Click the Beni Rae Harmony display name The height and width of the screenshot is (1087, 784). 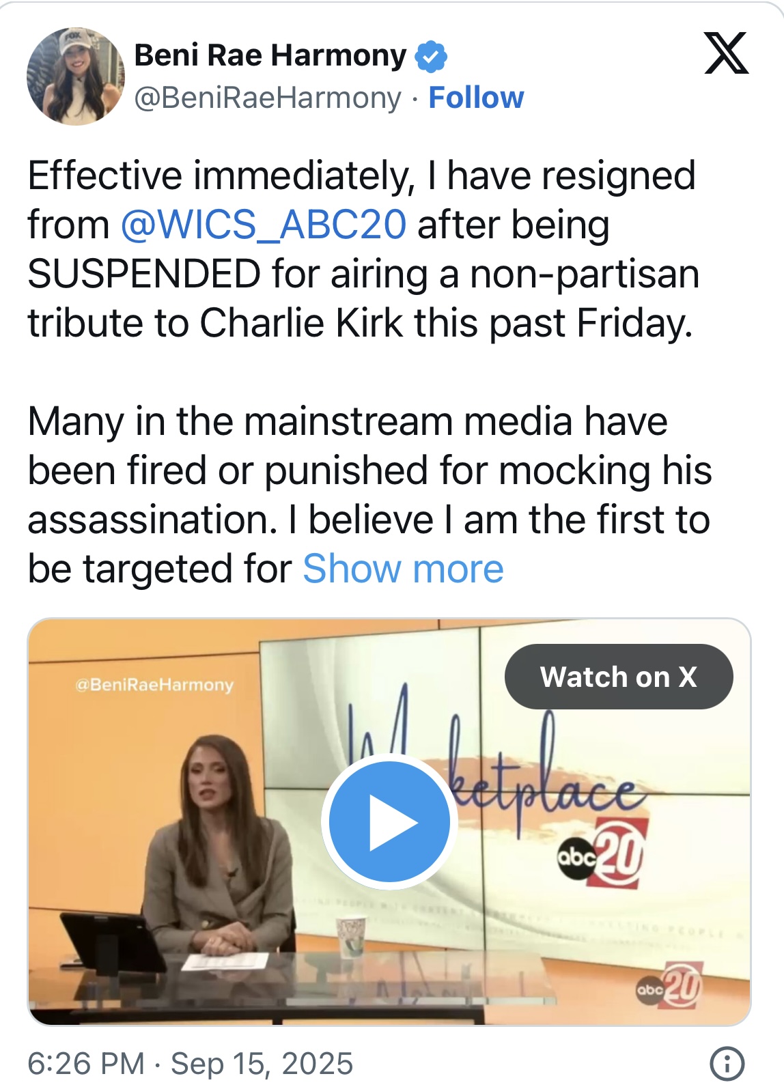(270, 55)
